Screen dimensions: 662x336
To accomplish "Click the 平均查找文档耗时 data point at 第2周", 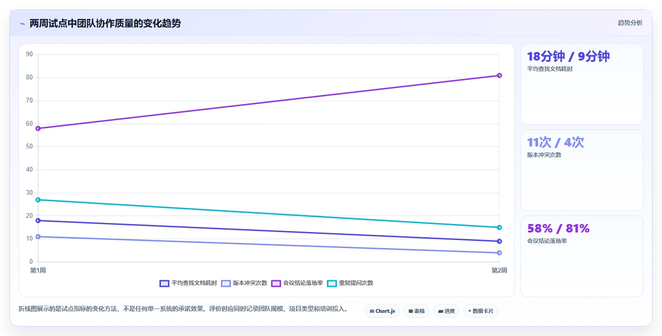I will (x=499, y=241).
